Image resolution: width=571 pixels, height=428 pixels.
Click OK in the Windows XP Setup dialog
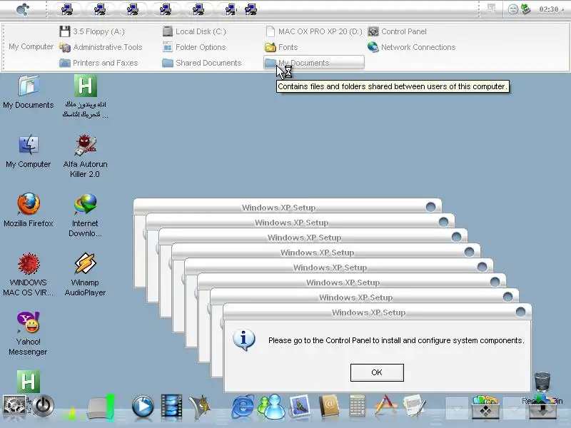coord(377,372)
